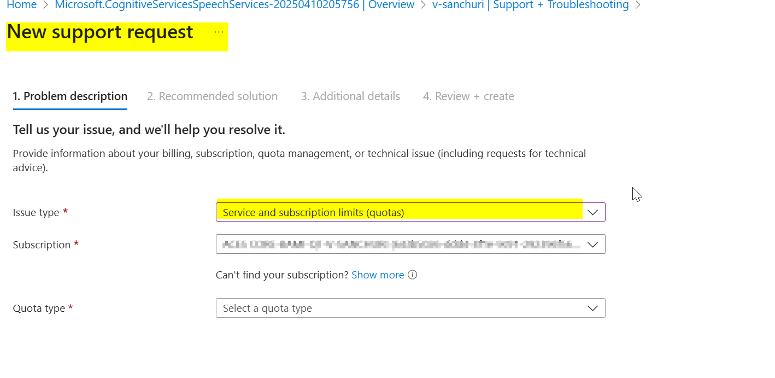Open the Review + create tab
This screenshot has width=775, height=378.
[x=468, y=96]
